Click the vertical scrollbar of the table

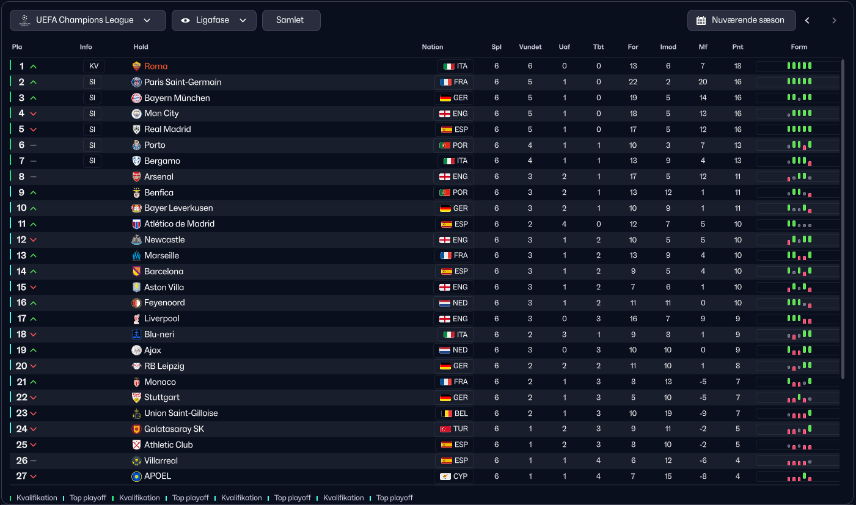843,219
